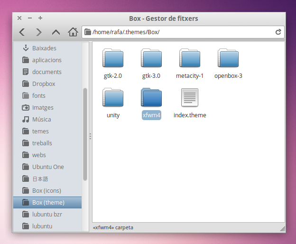Click the path location text field
Screen dimensions: 296x244
point(180,32)
